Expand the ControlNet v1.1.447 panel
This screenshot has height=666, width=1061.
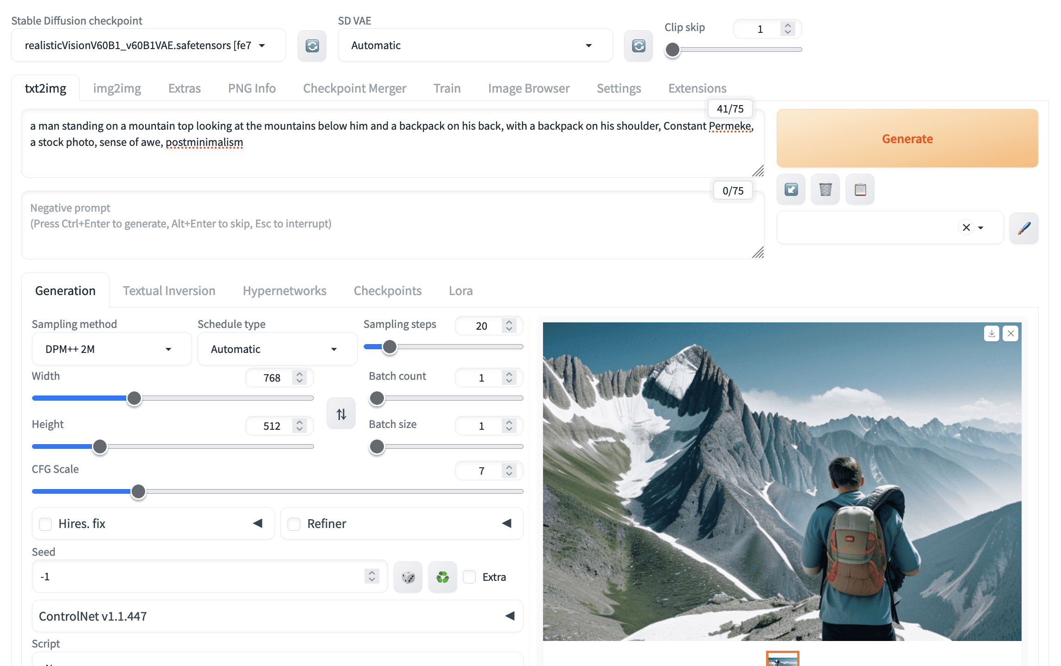tap(277, 616)
